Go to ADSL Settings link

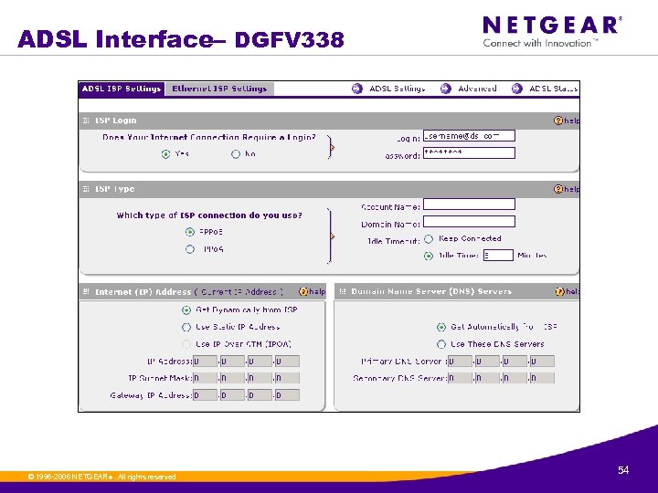[397, 89]
